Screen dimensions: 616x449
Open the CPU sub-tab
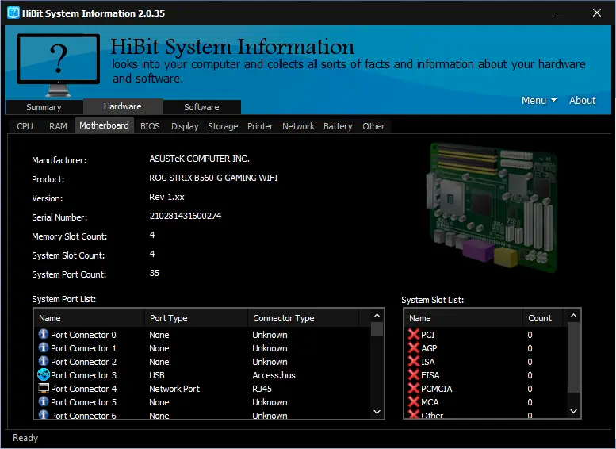(x=25, y=126)
